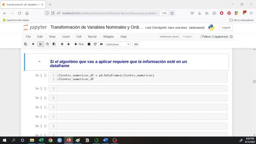Open File Explorer from taskbar
The width and height of the screenshot is (256, 144).
coord(32,140)
